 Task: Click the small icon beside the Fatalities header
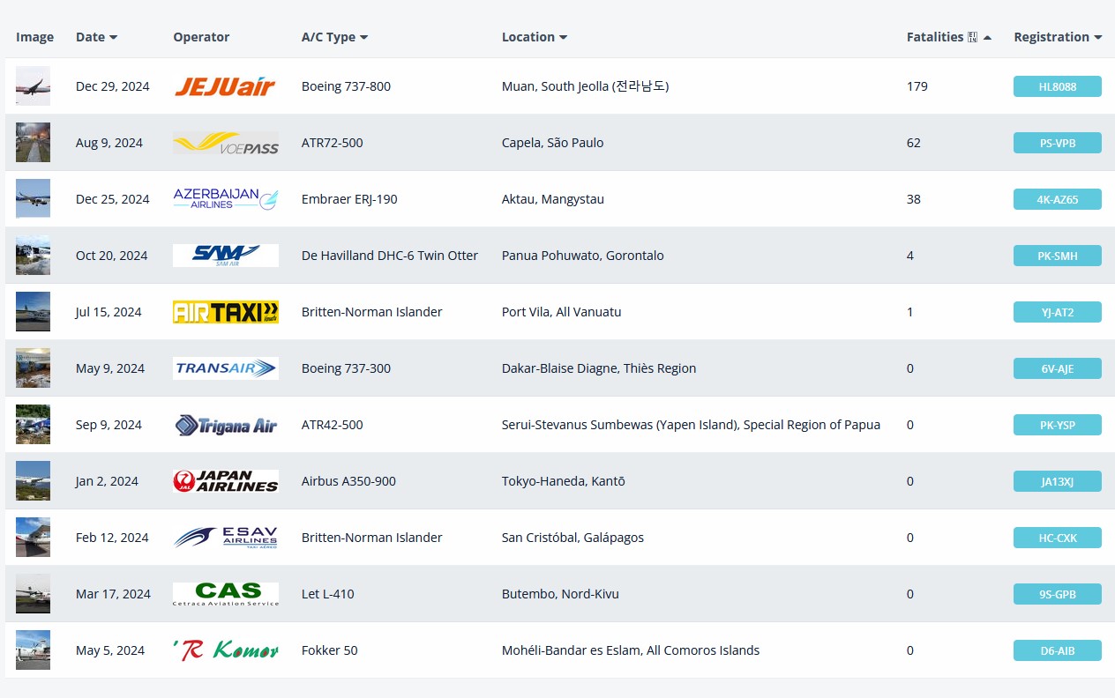(x=972, y=37)
